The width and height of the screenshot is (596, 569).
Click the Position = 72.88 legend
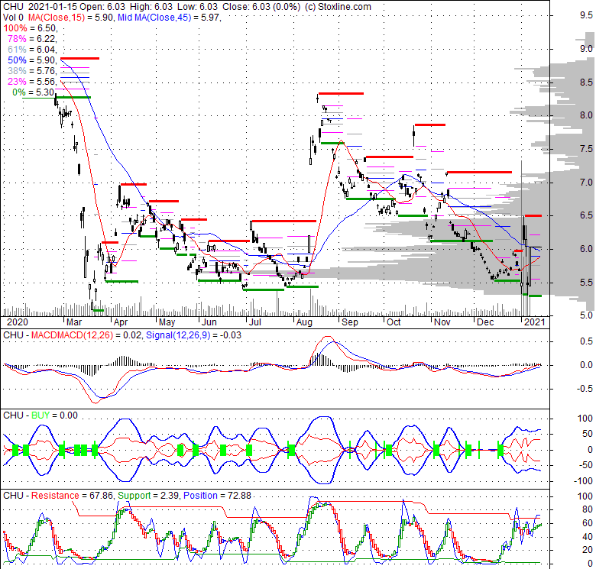tap(217, 496)
